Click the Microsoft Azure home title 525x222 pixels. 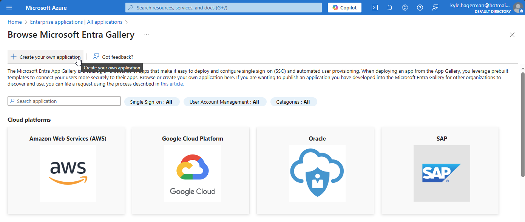(46, 8)
